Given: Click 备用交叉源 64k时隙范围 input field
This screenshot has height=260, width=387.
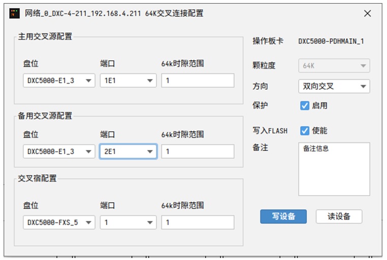Looking at the screenshot, I should 198,152.
